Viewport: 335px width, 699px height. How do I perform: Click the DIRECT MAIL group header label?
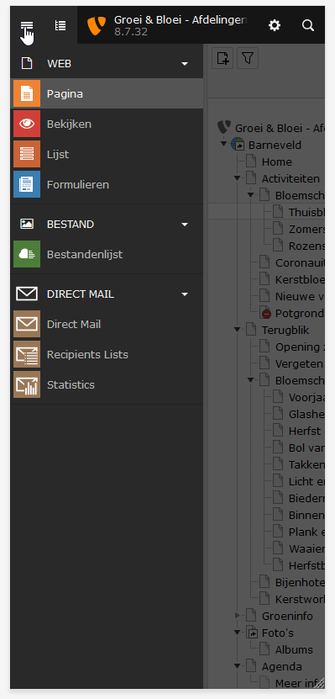click(x=81, y=294)
